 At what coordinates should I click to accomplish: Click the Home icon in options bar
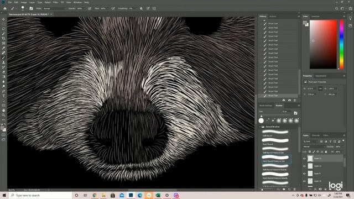pos(5,8)
